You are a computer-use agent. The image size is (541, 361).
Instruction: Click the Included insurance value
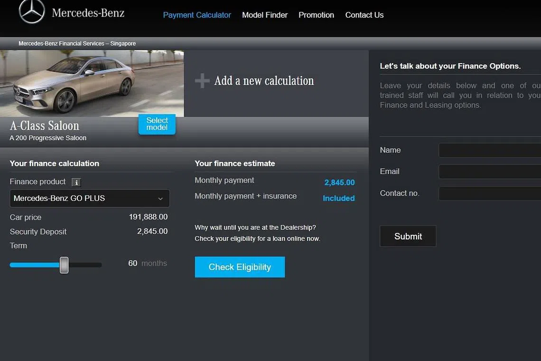coord(338,199)
